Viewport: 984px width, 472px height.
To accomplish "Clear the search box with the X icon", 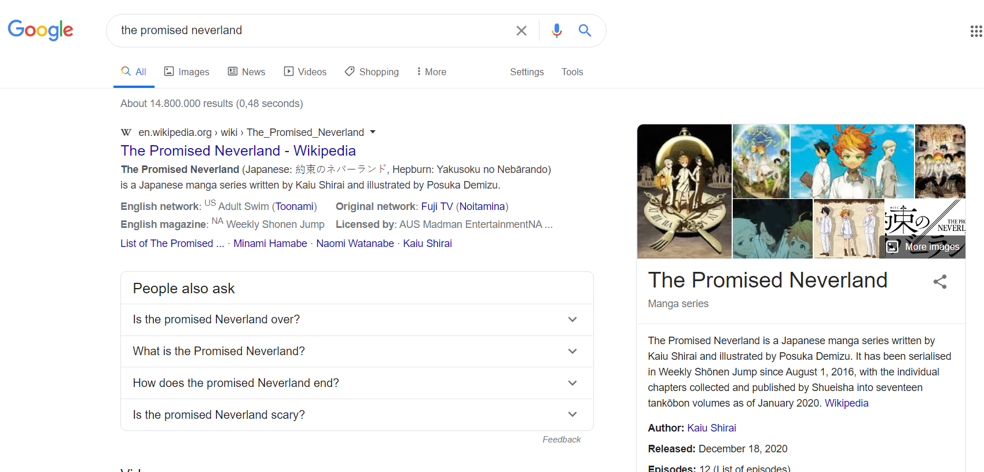I will [522, 31].
